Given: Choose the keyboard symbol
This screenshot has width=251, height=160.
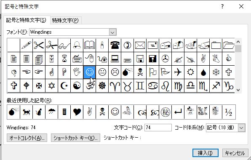Looking at the screenshot, I should tap(77, 59).
